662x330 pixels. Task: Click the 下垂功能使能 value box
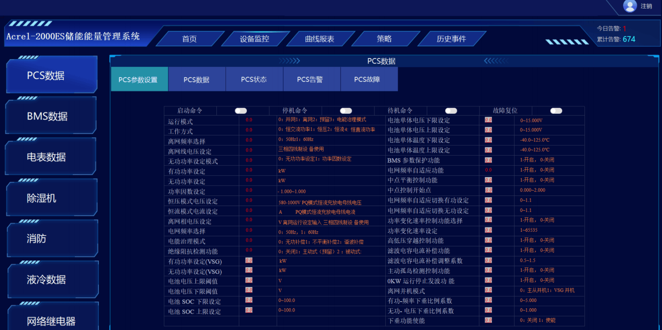(489, 321)
